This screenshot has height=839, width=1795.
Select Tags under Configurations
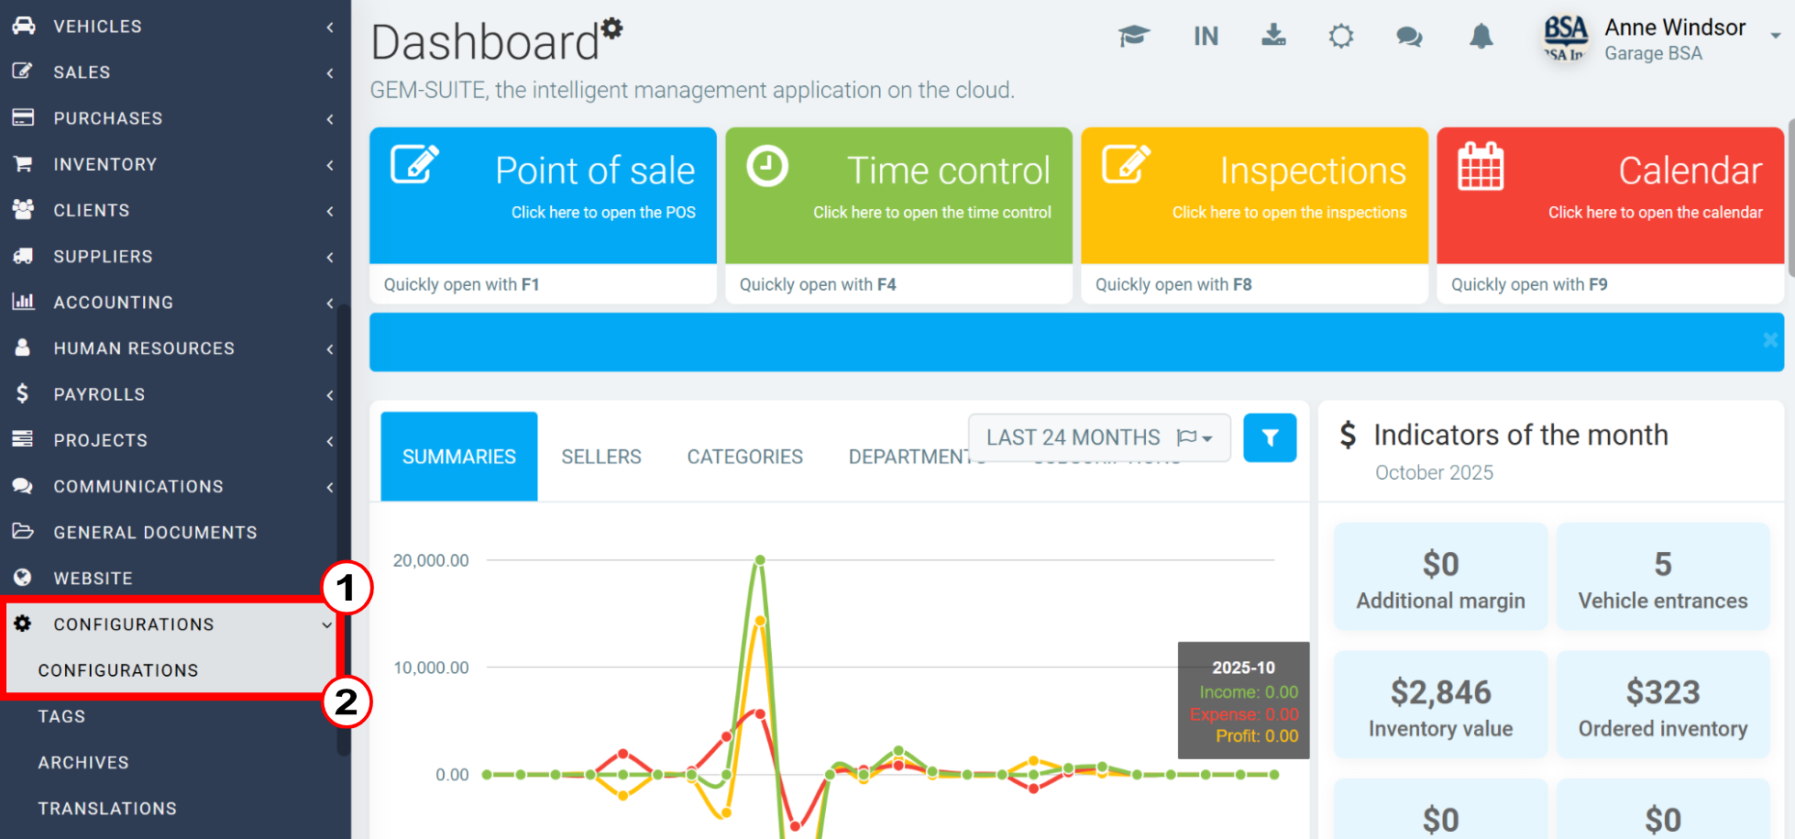click(61, 716)
